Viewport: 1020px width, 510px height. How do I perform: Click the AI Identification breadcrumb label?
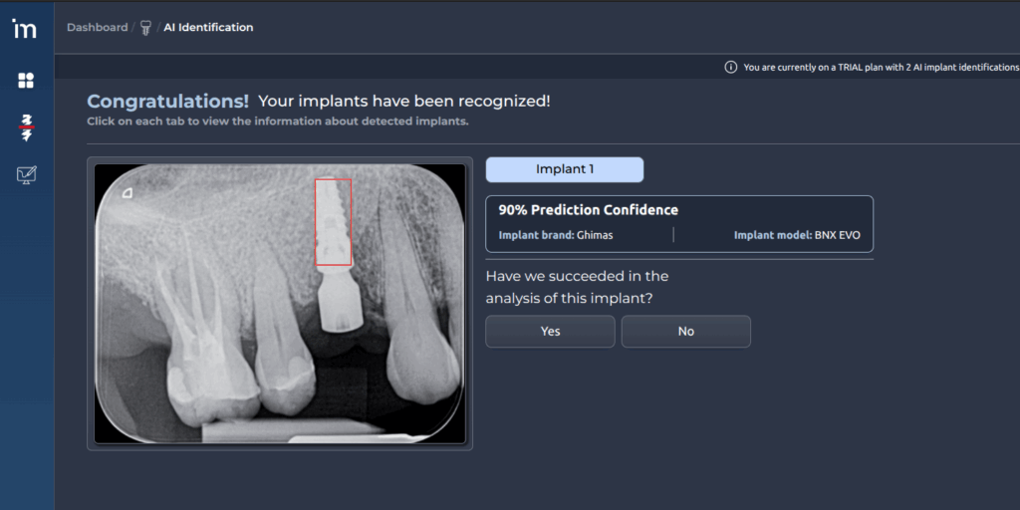tap(208, 28)
